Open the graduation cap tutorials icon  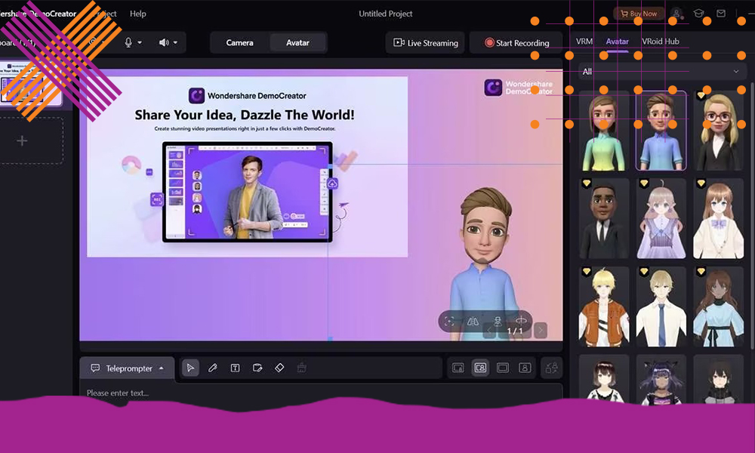698,14
